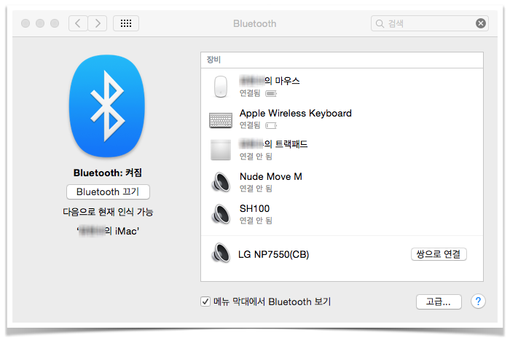Click the magnifying glass search icon
Image resolution: width=510 pixels, height=343 pixels.
[380, 23]
